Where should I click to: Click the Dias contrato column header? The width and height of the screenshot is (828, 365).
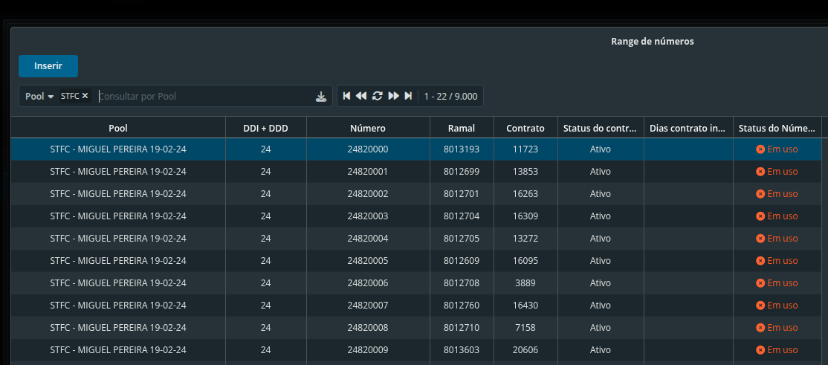click(688, 129)
